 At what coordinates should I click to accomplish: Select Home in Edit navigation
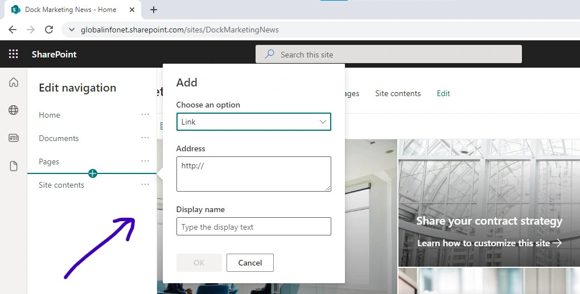50,115
